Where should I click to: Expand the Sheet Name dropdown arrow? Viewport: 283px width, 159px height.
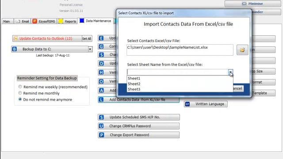230,72
